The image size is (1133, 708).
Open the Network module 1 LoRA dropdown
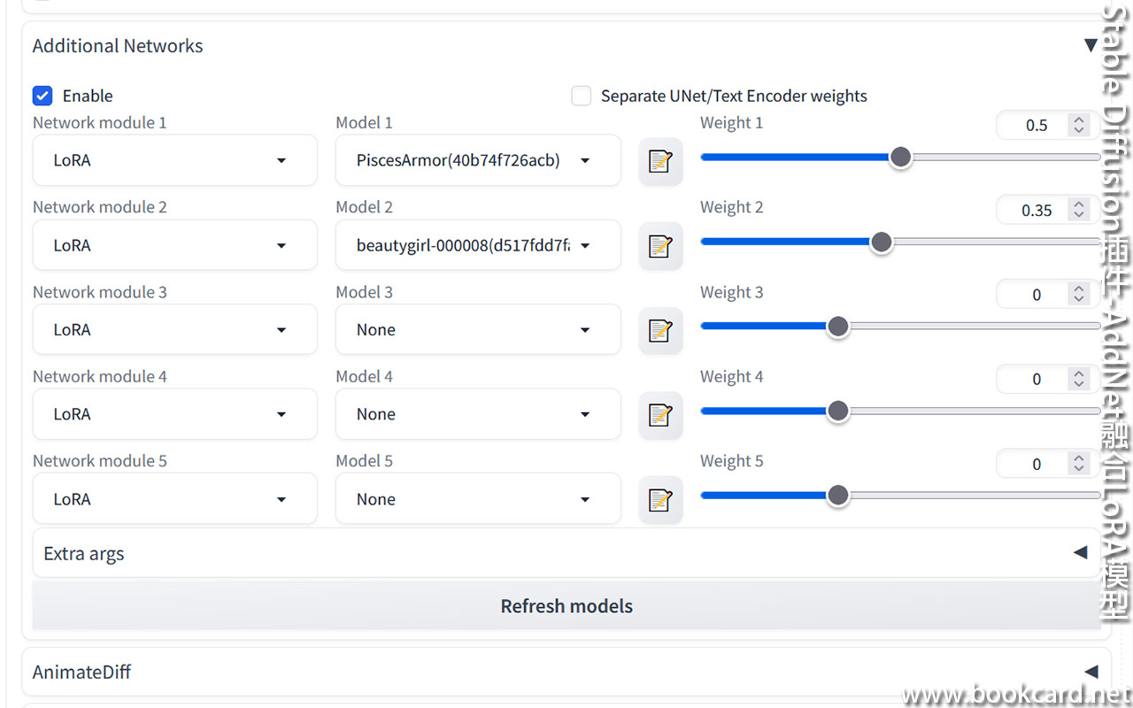click(174, 160)
